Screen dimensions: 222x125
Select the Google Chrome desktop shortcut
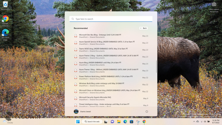click(x=5, y=21)
